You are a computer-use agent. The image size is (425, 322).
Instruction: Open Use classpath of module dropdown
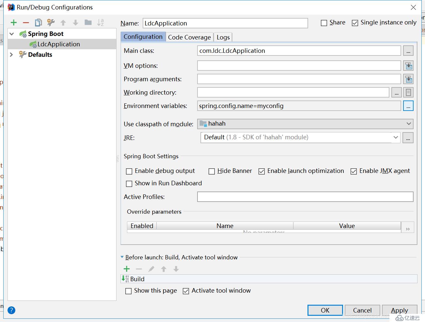pyautogui.click(x=305, y=124)
